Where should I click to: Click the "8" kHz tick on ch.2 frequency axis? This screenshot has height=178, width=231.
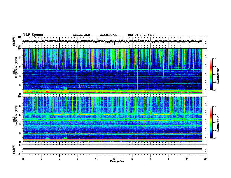pos(20,106)
